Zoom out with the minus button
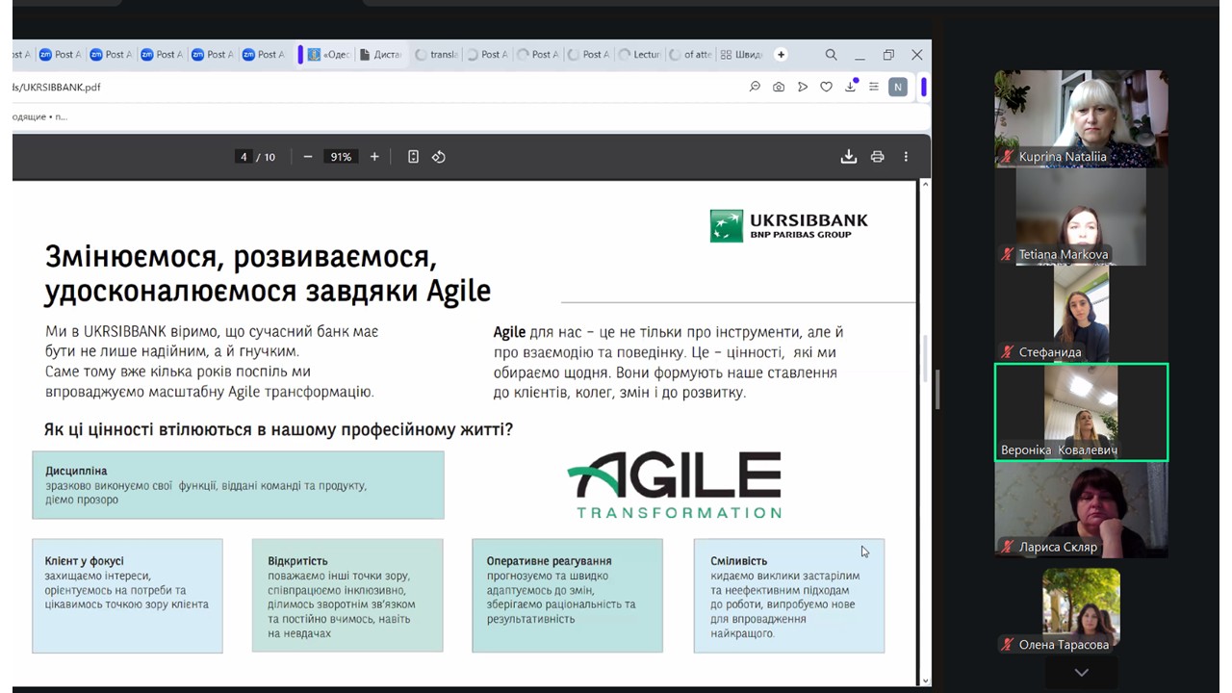The height and width of the screenshot is (693, 1232). coord(308,157)
